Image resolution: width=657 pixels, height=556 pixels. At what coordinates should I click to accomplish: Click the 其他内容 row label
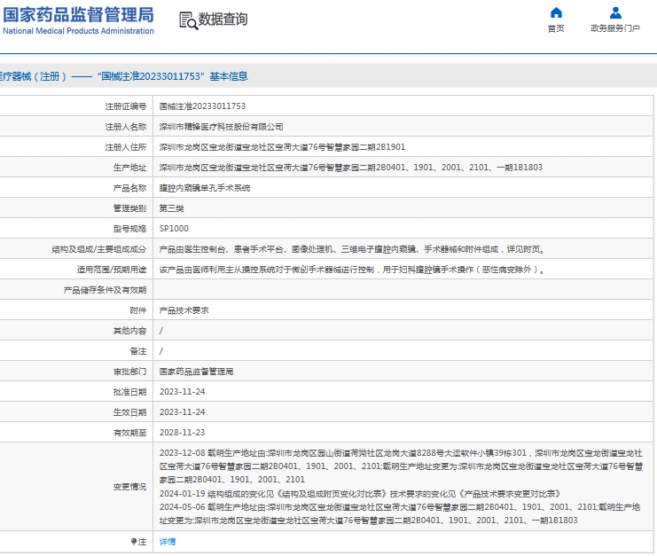pos(129,331)
